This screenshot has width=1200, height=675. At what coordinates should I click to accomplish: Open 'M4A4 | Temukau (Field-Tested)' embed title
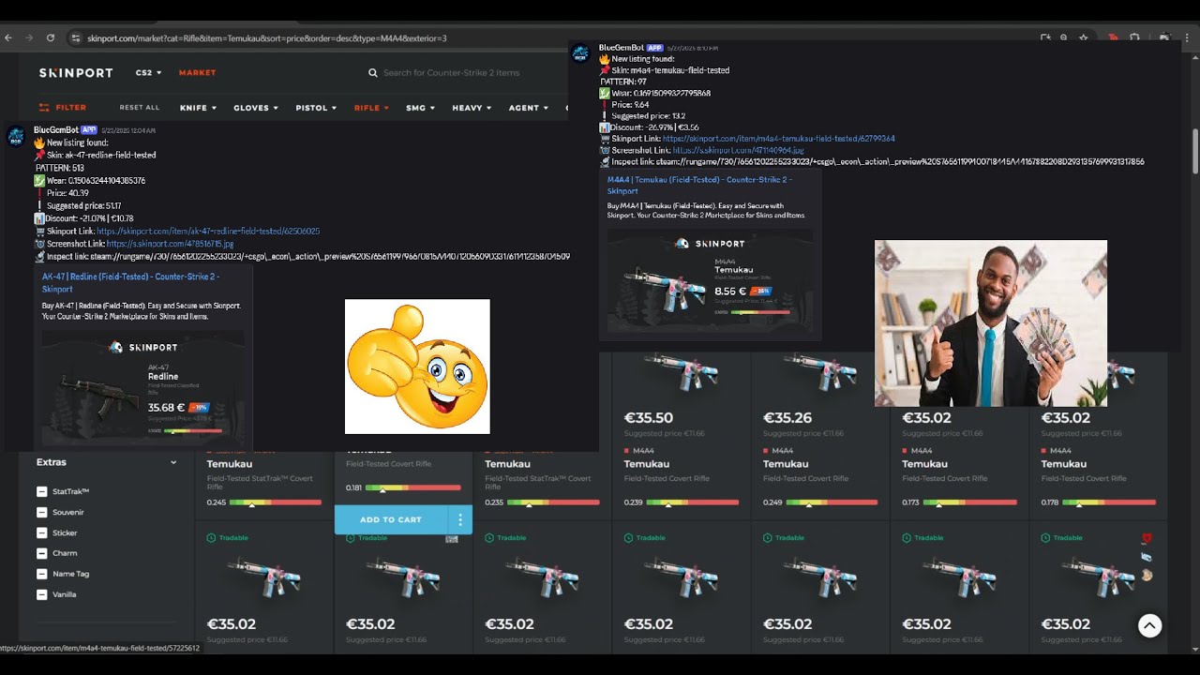click(x=699, y=185)
